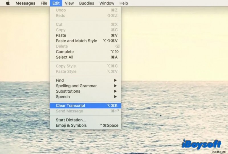Expand the Find submenu

pyautogui.click(x=85, y=80)
